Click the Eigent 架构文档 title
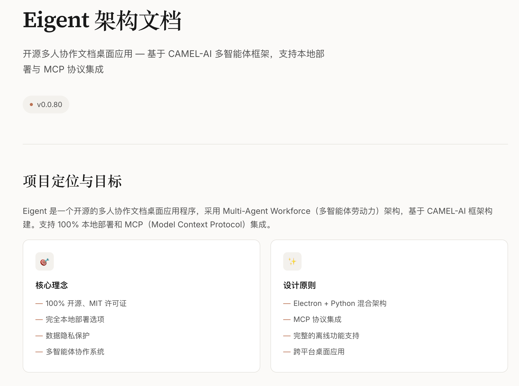519x386 pixels. click(x=102, y=20)
